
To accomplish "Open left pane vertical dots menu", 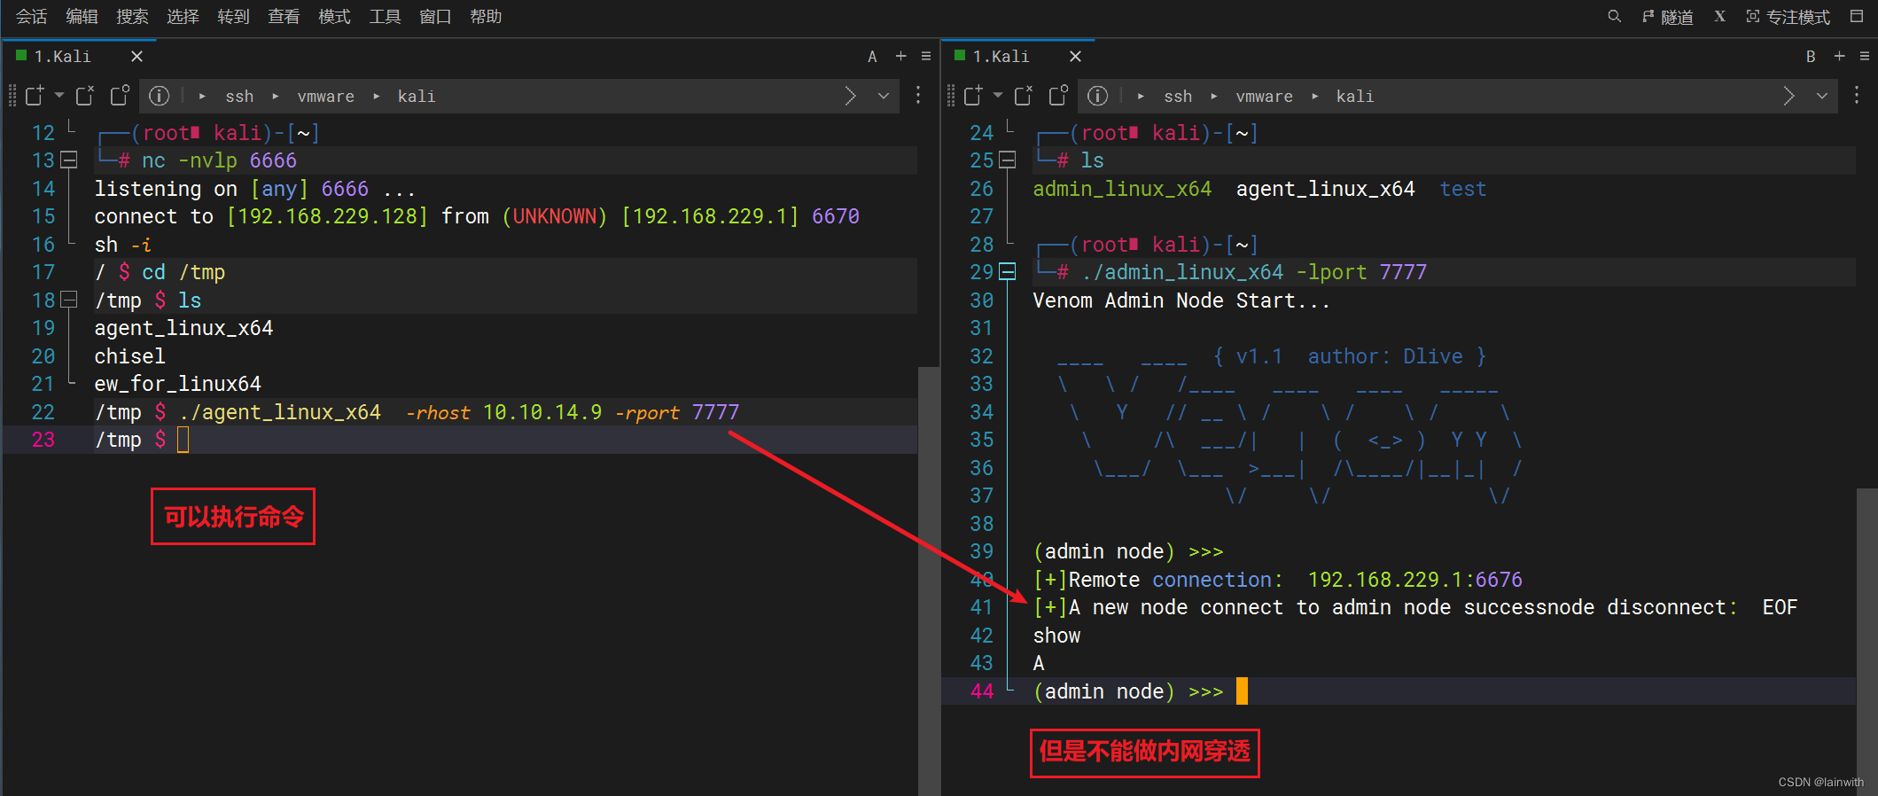I will pos(918,96).
